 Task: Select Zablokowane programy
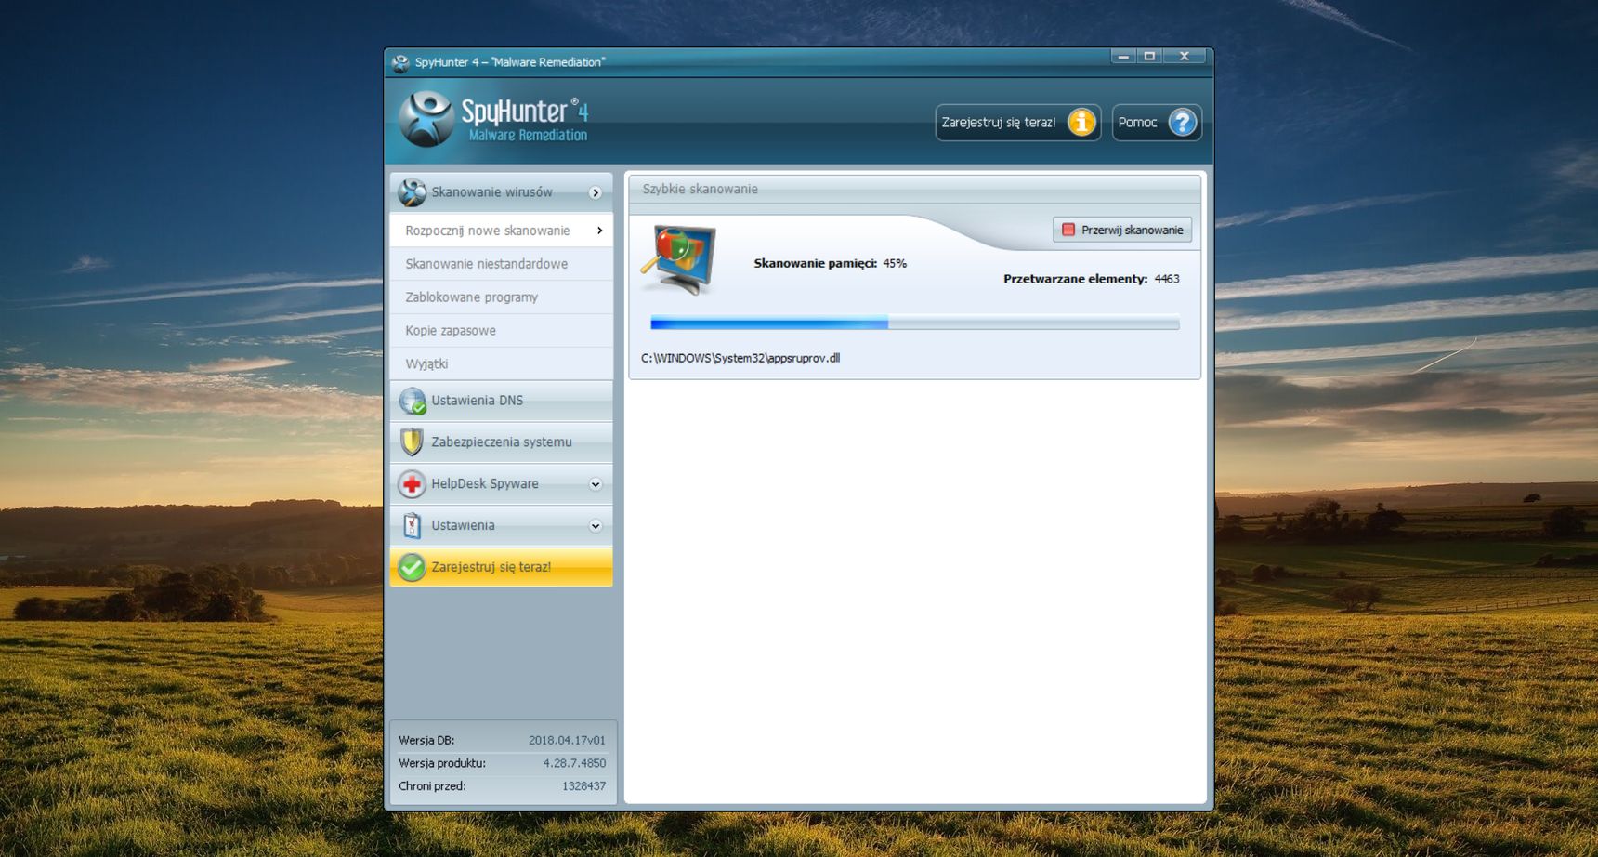coord(502,297)
